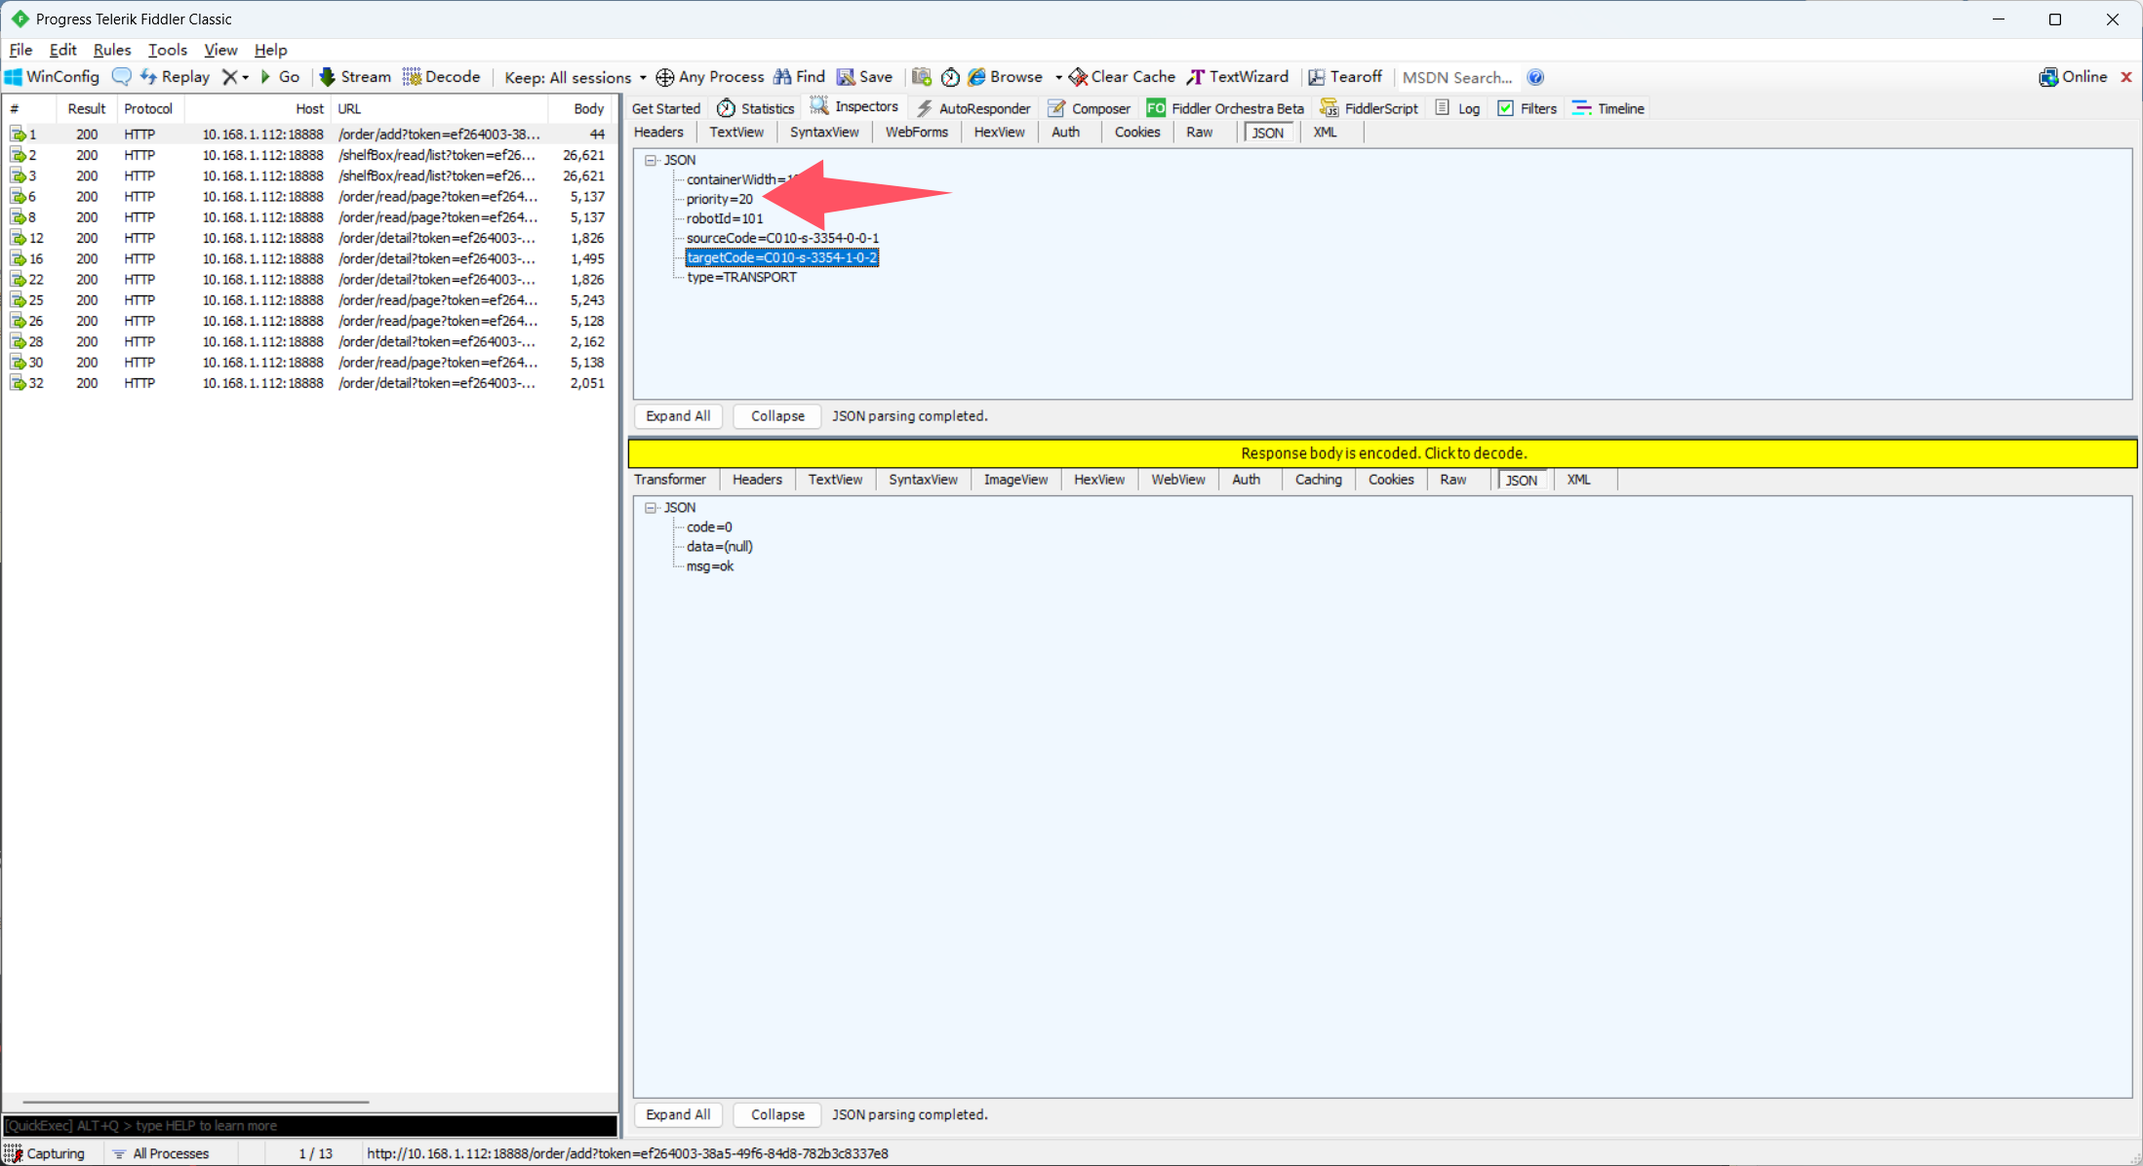
Task: Switch to the Composer tab
Action: pyautogui.click(x=1090, y=108)
